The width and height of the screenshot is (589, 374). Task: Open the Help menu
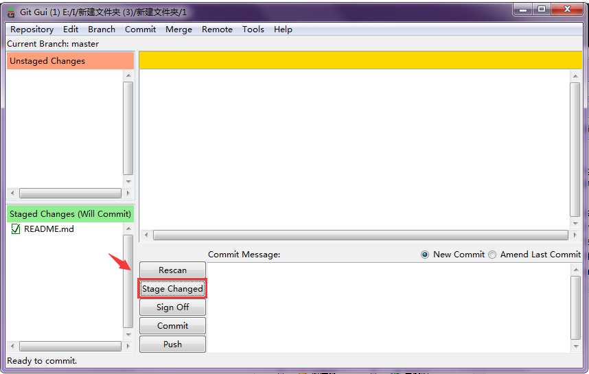coord(283,30)
